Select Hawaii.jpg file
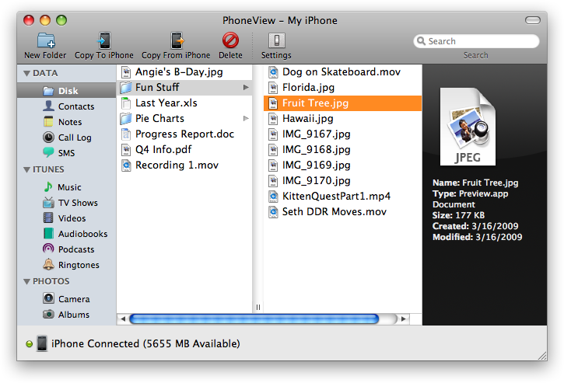 [343, 119]
